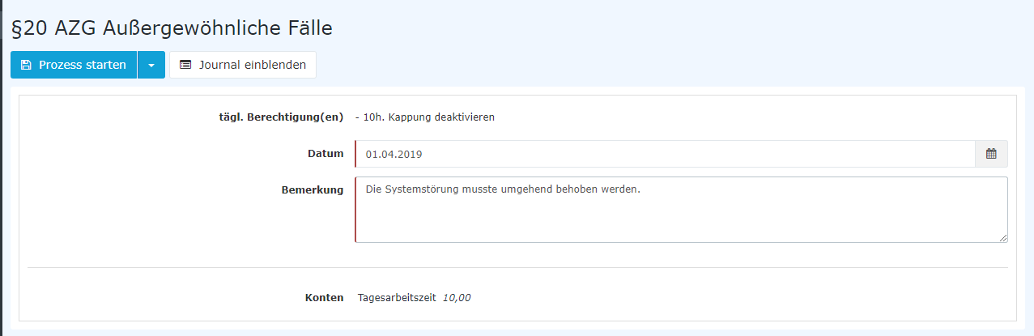The height and width of the screenshot is (336, 1034).
Task: Click the Systemstörung remark text
Action: [x=503, y=189]
